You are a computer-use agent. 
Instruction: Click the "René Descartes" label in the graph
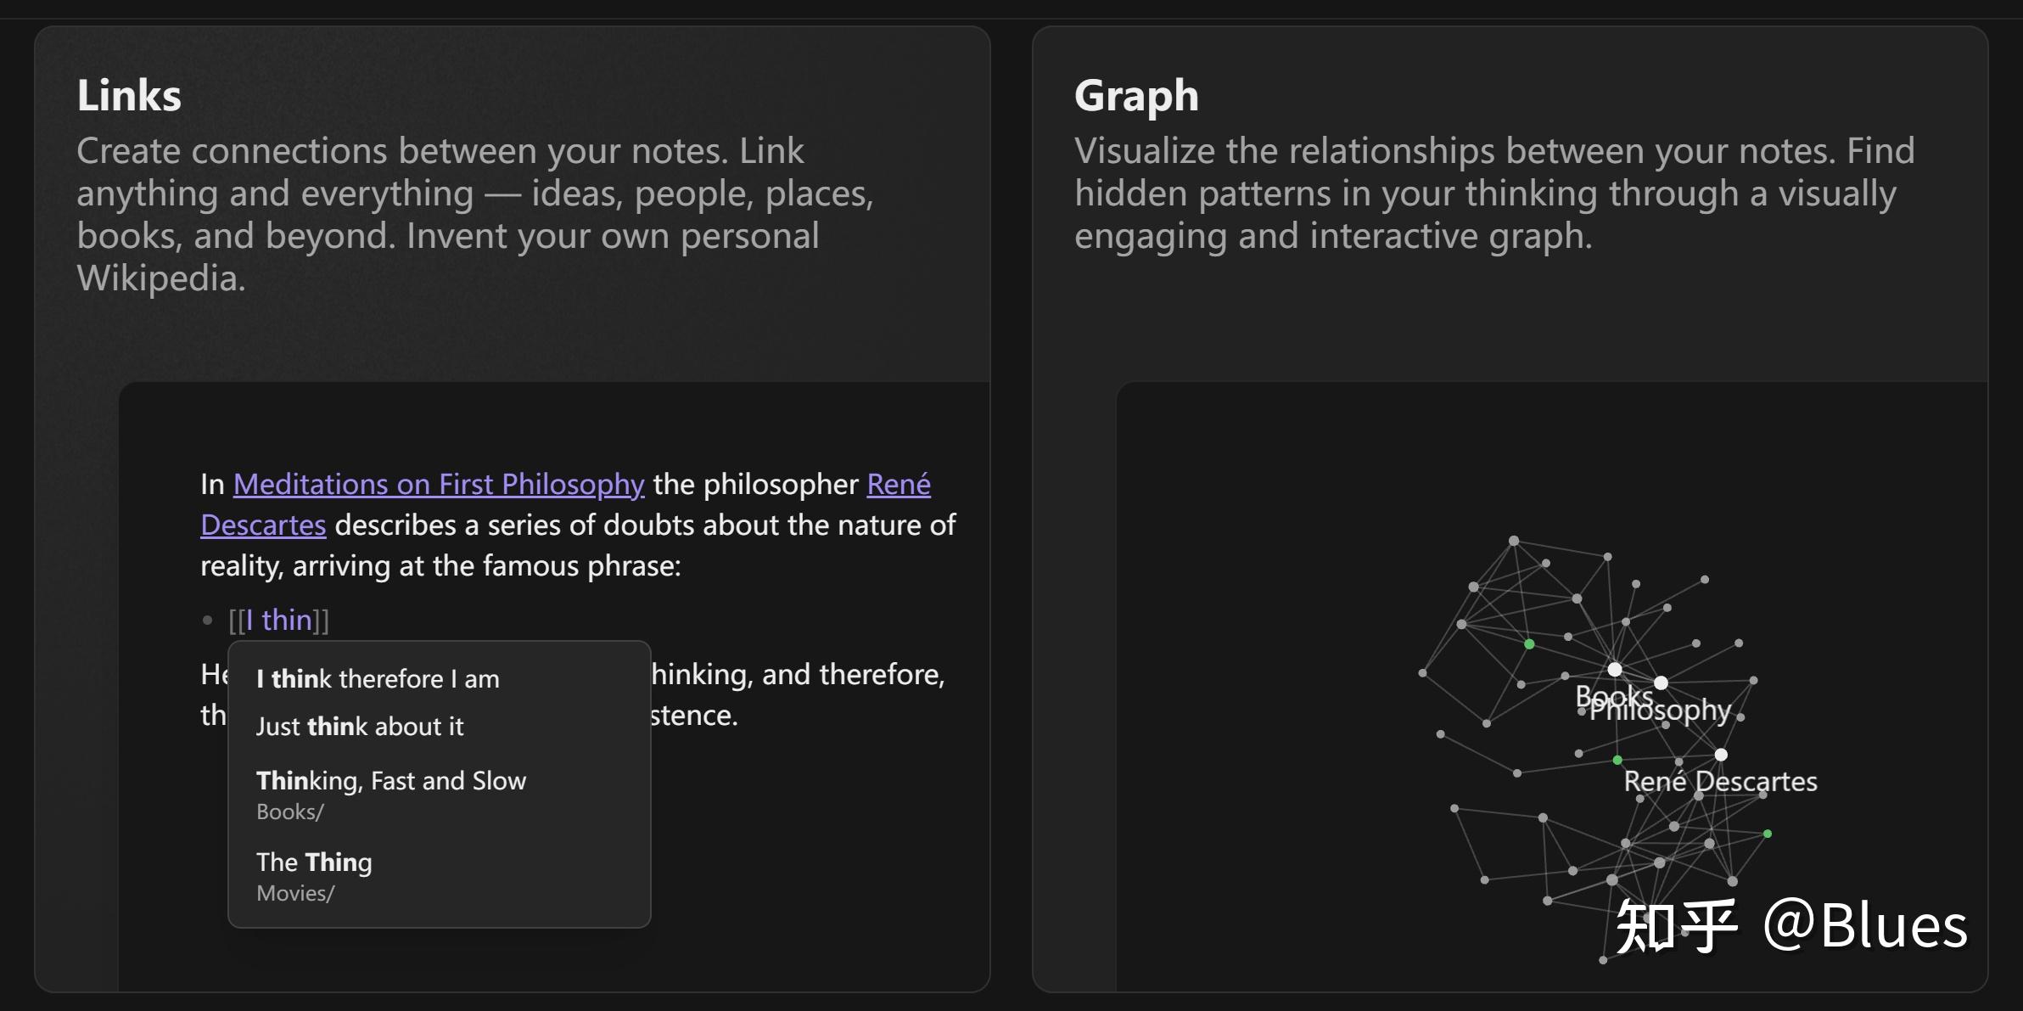click(1720, 781)
